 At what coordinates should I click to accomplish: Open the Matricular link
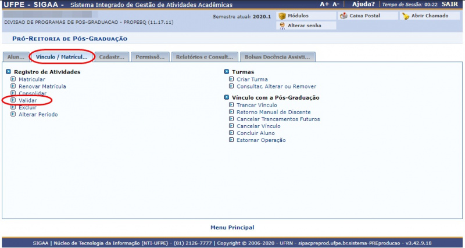click(x=31, y=79)
